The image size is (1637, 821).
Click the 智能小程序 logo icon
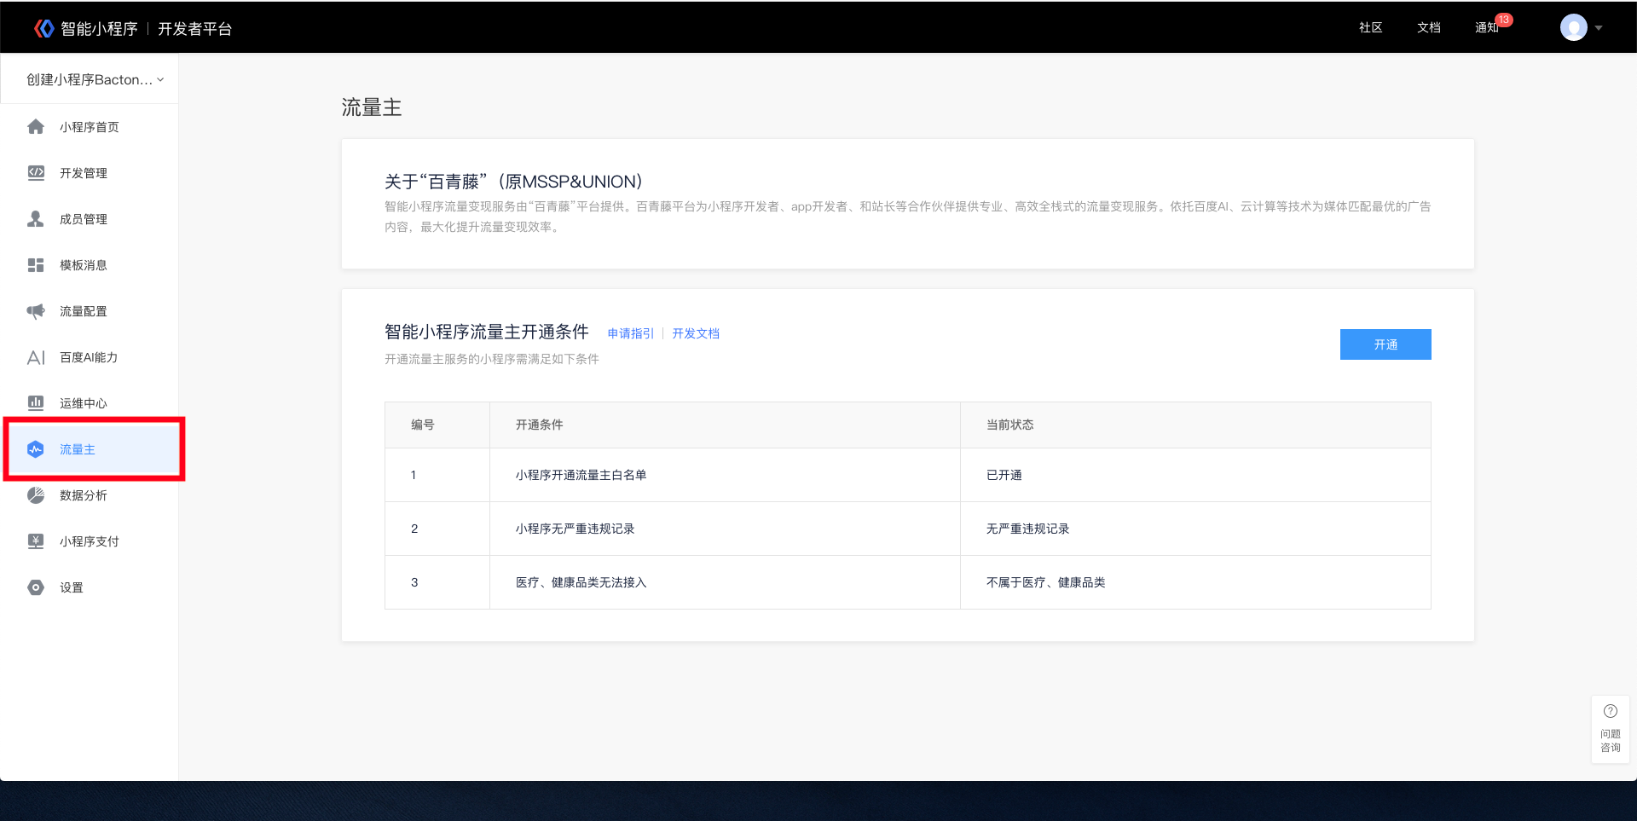click(44, 28)
